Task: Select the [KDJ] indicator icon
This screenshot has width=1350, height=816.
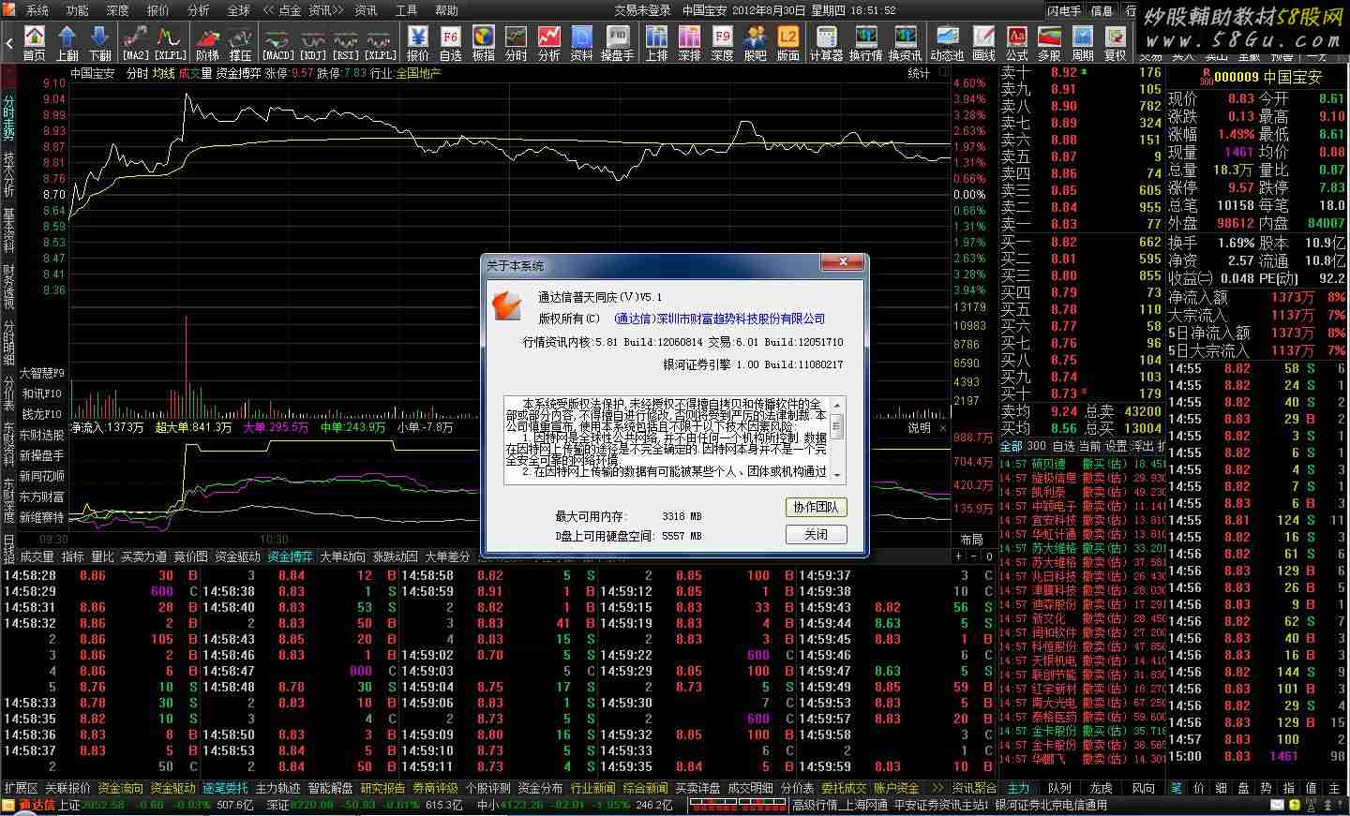Action: tap(313, 43)
